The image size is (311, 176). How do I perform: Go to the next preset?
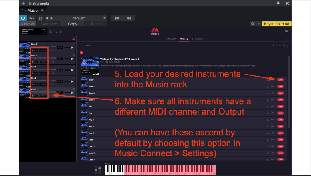52,18
